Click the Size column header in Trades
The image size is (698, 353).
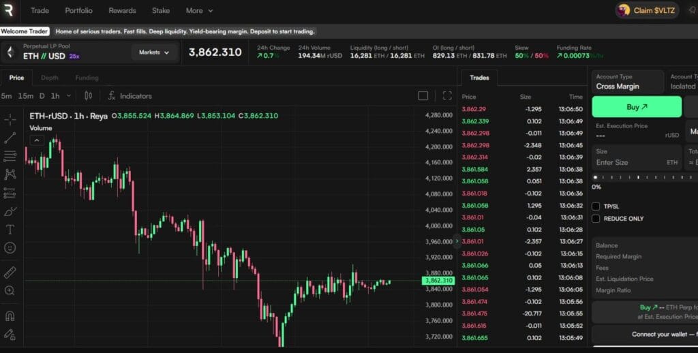[x=526, y=97]
